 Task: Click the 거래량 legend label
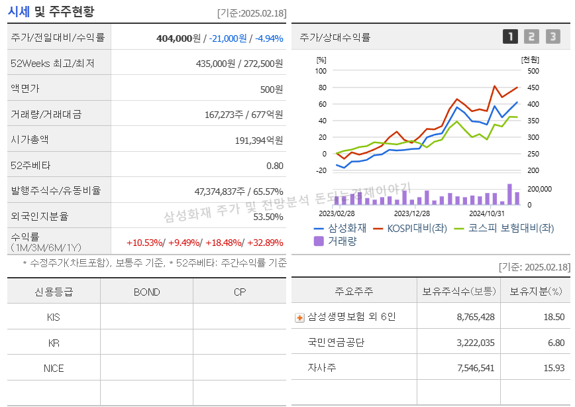tap(342, 241)
